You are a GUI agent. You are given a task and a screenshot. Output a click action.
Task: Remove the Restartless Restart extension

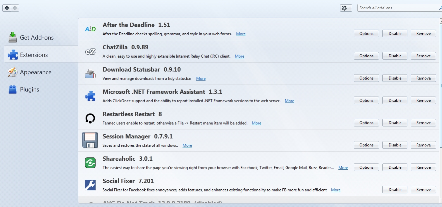(423, 123)
